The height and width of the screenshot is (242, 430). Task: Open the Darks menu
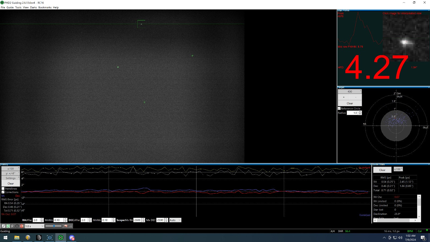(x=33, y=8)
